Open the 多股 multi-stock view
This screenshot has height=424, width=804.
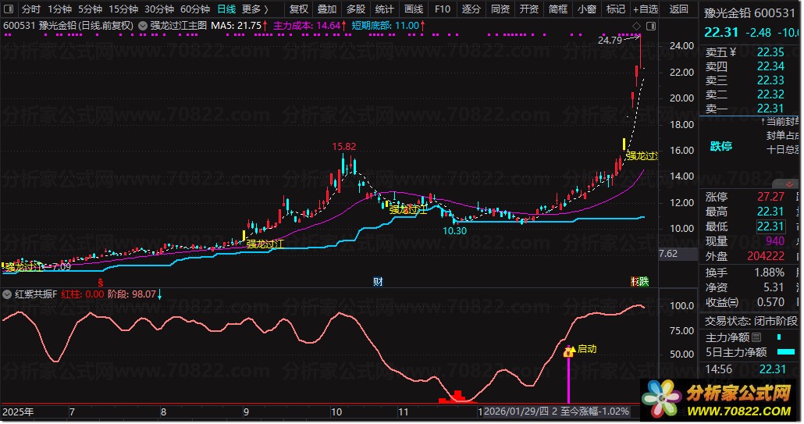click(x=355, y=9)
